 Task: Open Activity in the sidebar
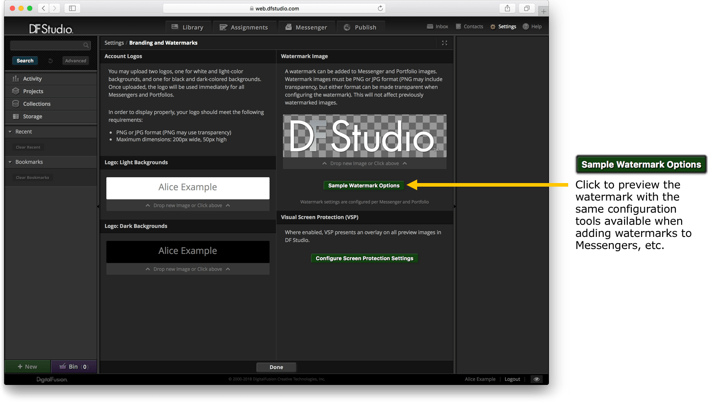click(x=51, y=79)
